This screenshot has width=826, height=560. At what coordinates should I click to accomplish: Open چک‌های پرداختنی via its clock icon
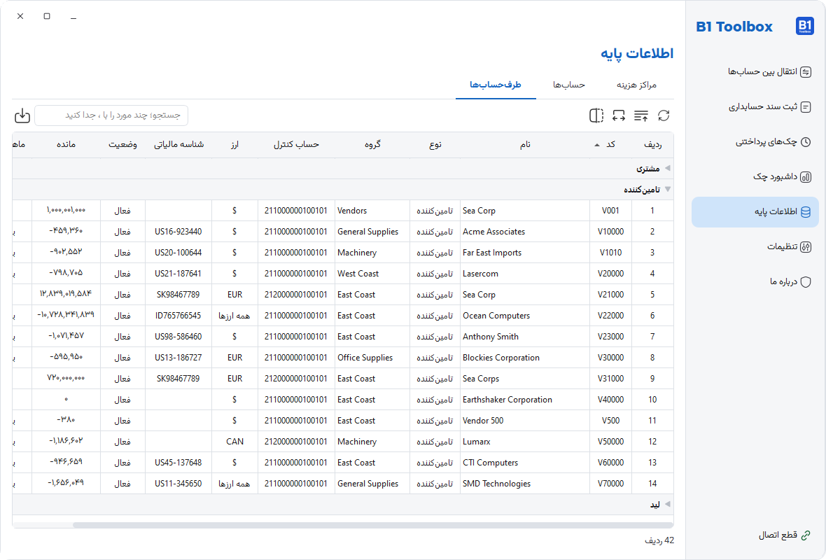point(806,141)
